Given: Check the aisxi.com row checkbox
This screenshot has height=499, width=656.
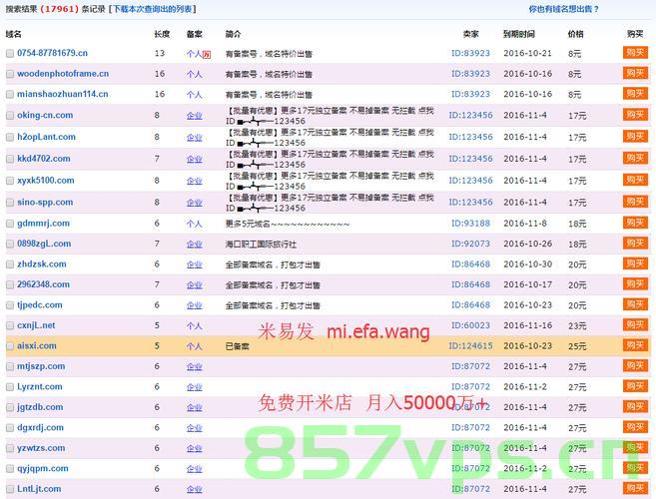Looking at the screenshot, I should point(10,346).
